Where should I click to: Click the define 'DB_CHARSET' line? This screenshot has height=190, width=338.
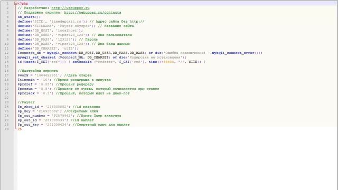tap(48, 49)
